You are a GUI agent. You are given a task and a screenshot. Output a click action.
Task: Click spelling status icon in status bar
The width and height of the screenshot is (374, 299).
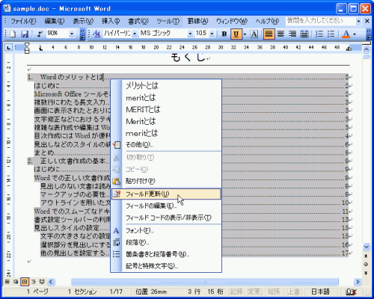click(351, 292)
